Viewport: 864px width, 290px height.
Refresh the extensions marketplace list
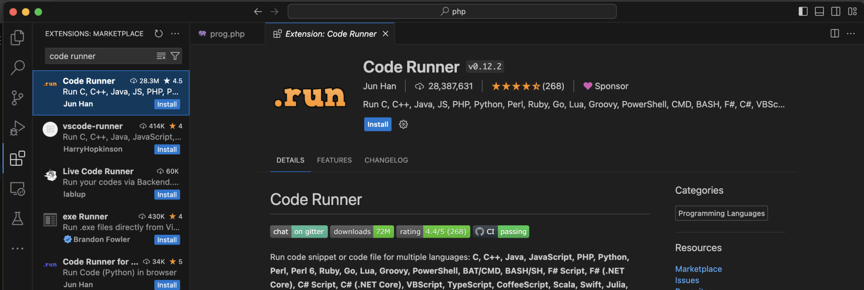pos(159,34)
